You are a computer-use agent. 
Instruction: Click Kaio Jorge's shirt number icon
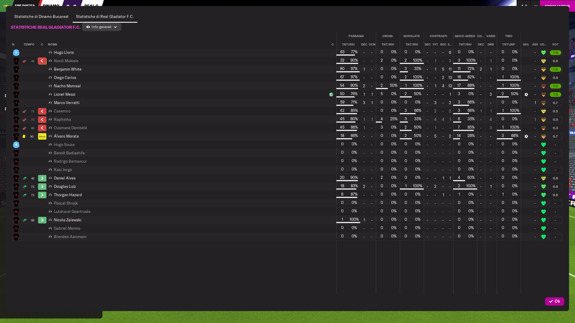pos(16,170)
